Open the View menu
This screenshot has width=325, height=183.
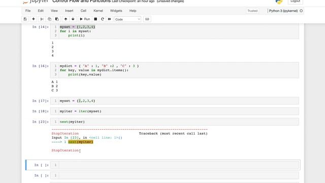click(54, 11)
